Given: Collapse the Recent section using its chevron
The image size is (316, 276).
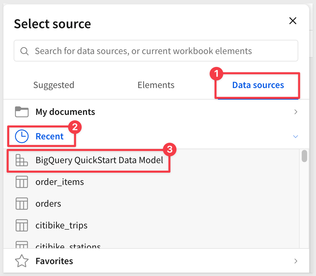Looking at the screenshot, I should [x=296, y=136].
